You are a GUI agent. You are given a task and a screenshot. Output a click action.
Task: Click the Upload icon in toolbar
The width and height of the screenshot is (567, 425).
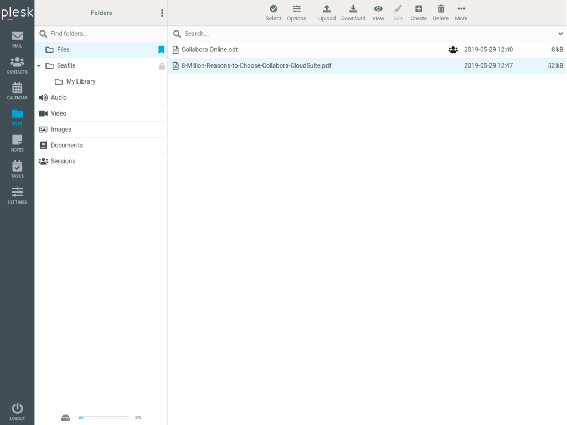coord(327,12)
